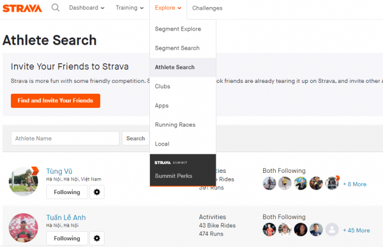Click first mutual follower avatar in Tùng Vũ row
Screen dimensions: 383x247
269,183
